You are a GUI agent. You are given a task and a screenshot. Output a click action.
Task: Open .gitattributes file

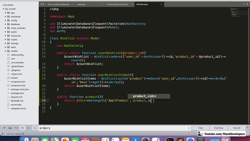(17, 66)
